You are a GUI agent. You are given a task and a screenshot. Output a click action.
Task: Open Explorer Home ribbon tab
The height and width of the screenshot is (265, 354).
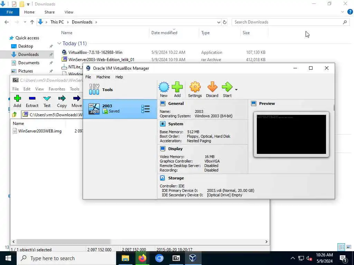(29, 12)
